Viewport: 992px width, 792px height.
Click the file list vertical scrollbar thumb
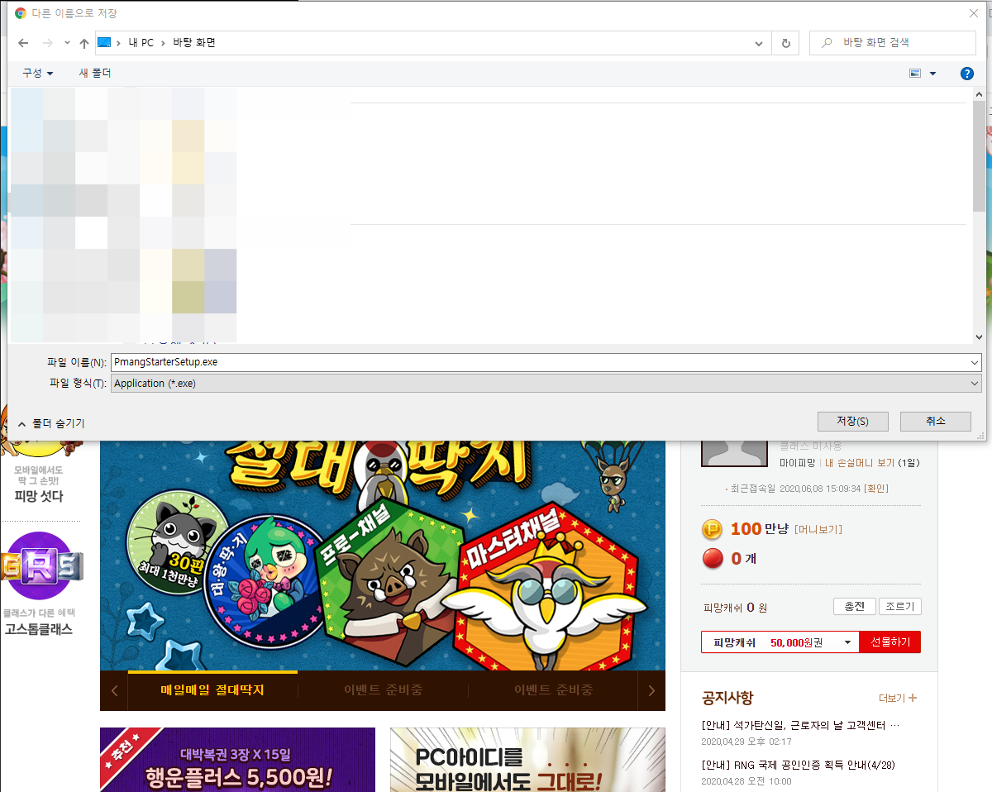(979, 157)
